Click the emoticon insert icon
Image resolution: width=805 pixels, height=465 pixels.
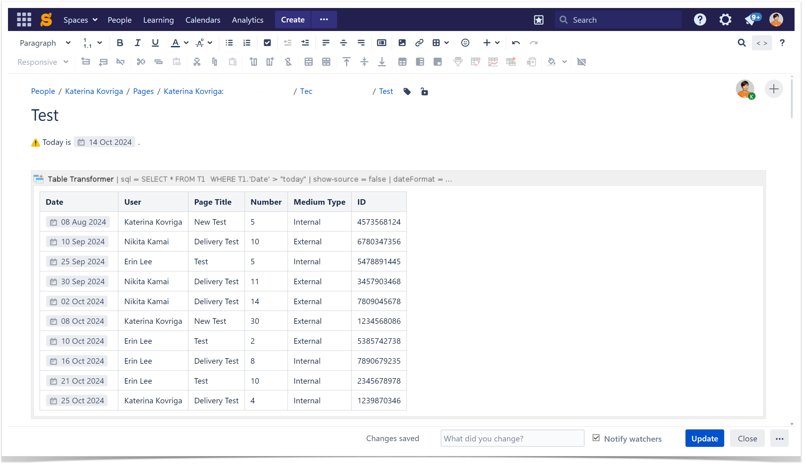(465, 43)
